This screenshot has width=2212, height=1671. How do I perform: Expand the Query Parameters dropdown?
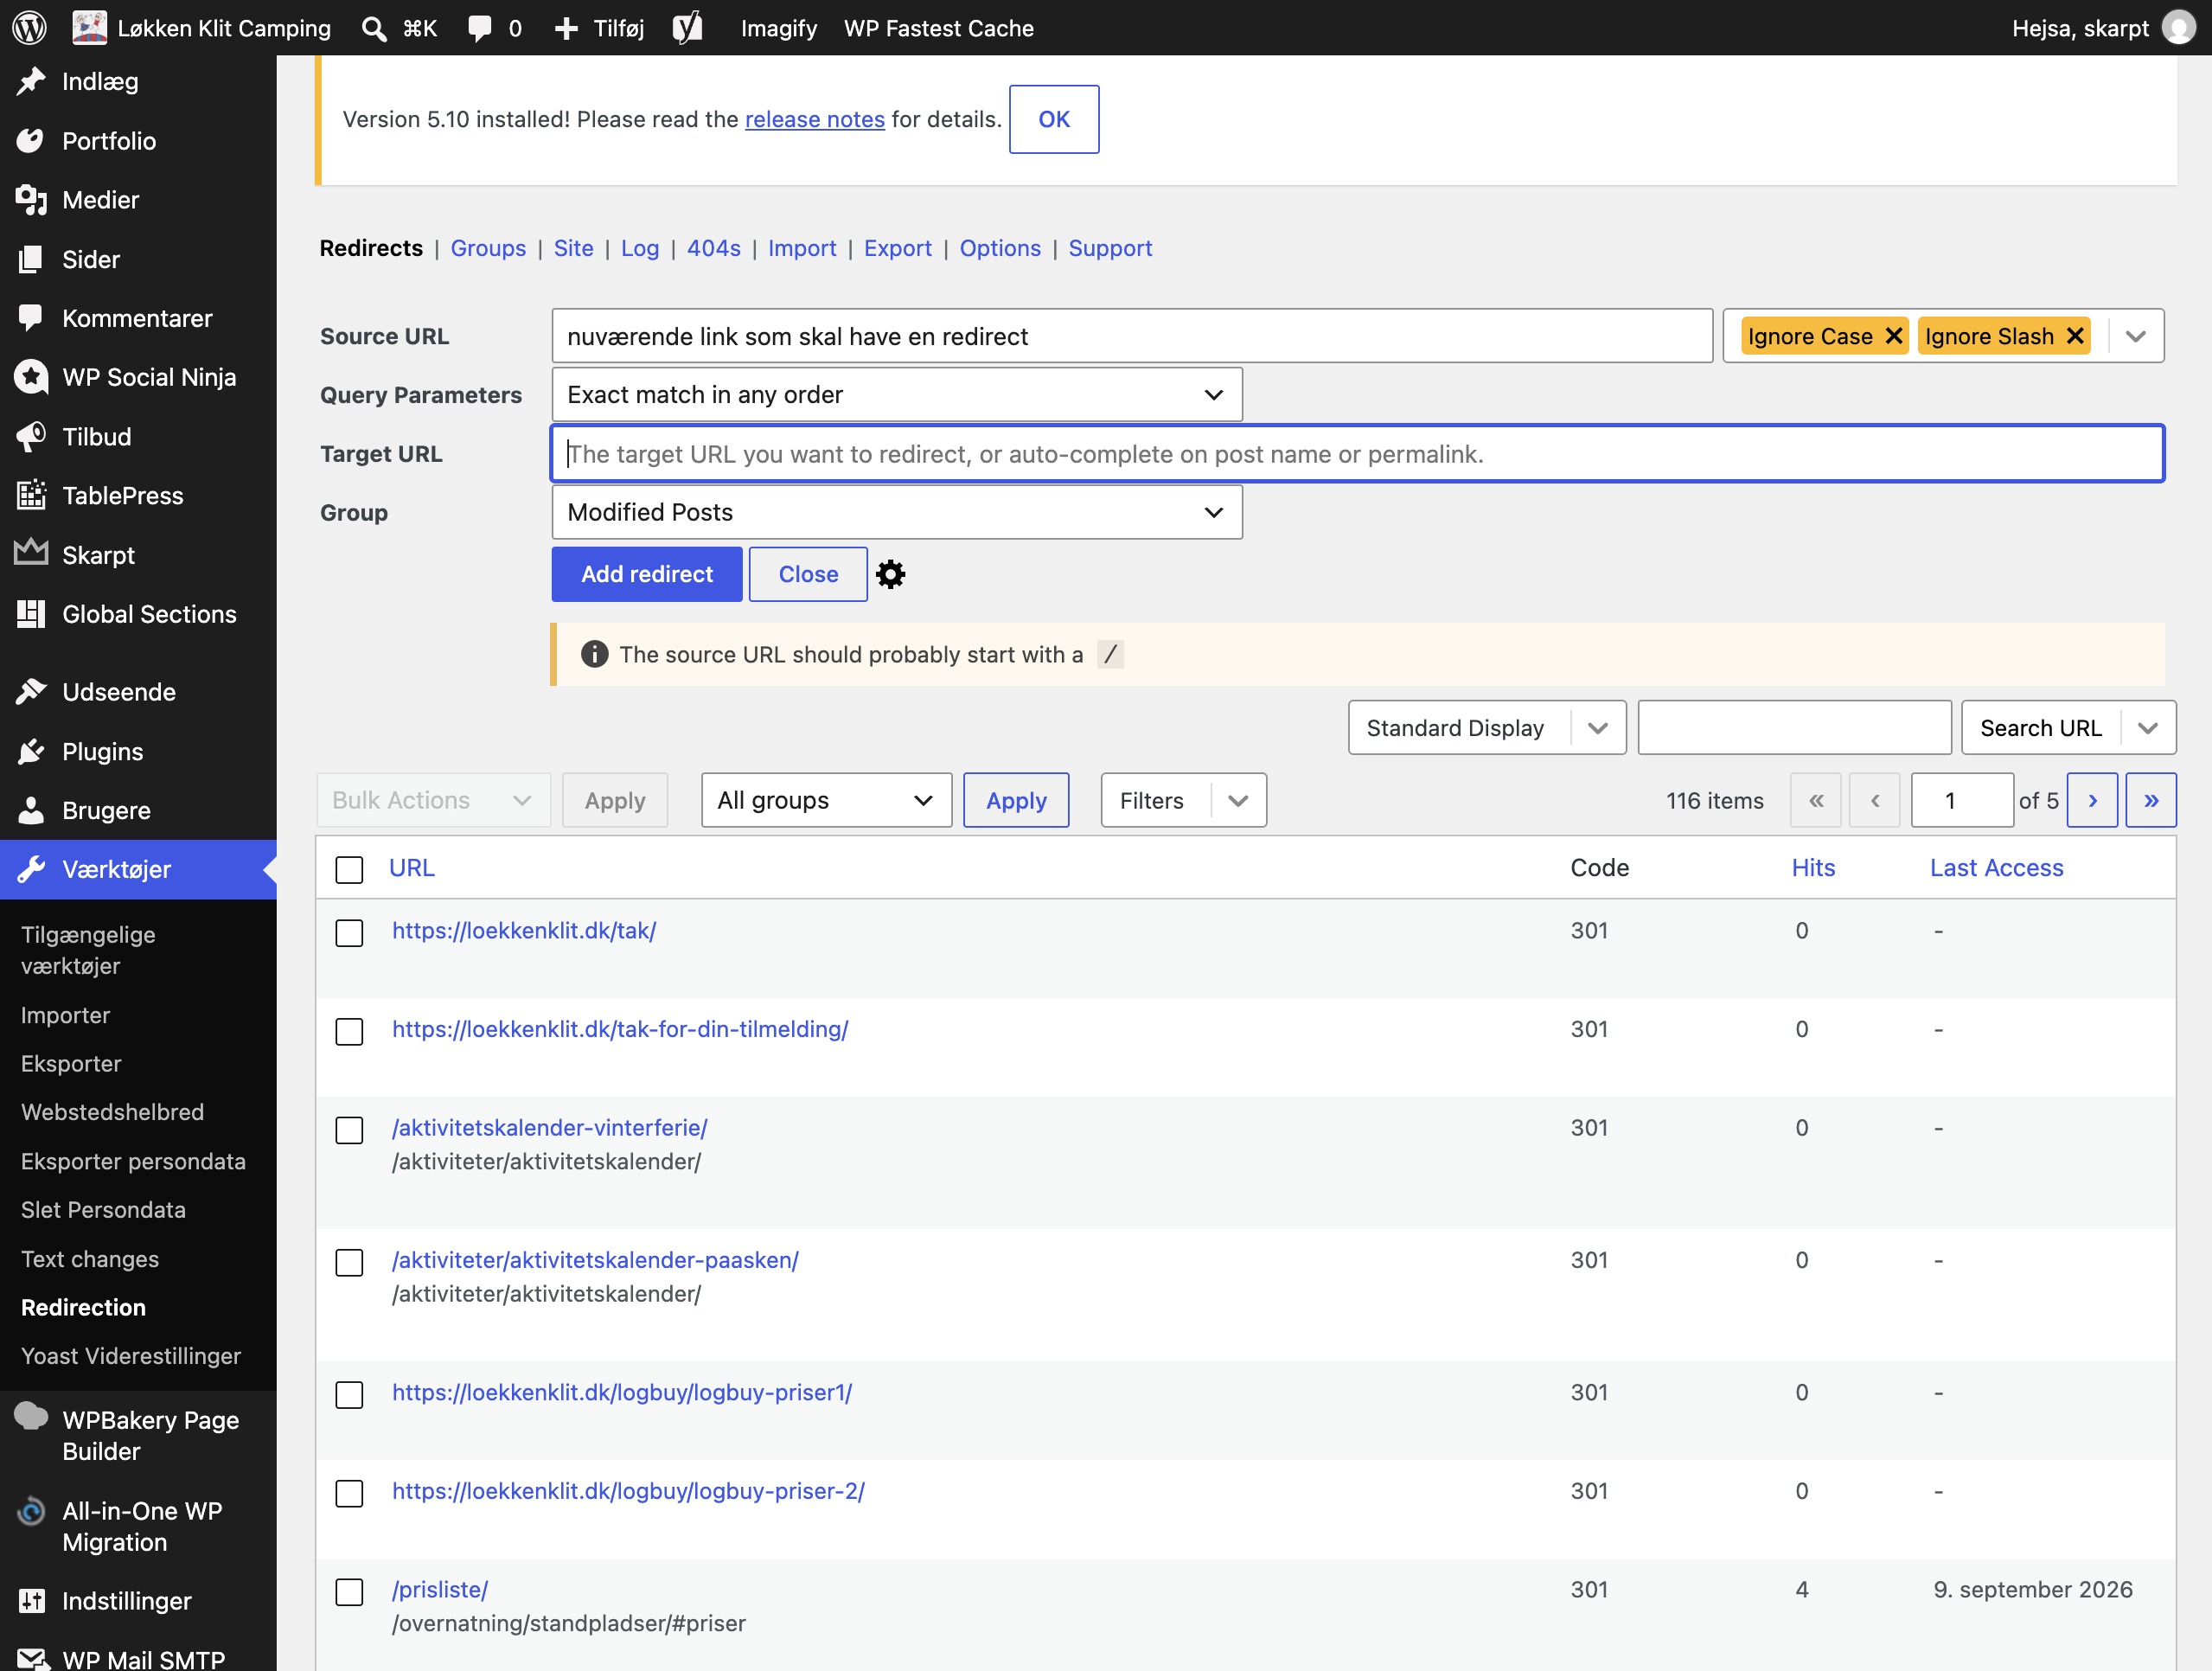coord(897,395)
